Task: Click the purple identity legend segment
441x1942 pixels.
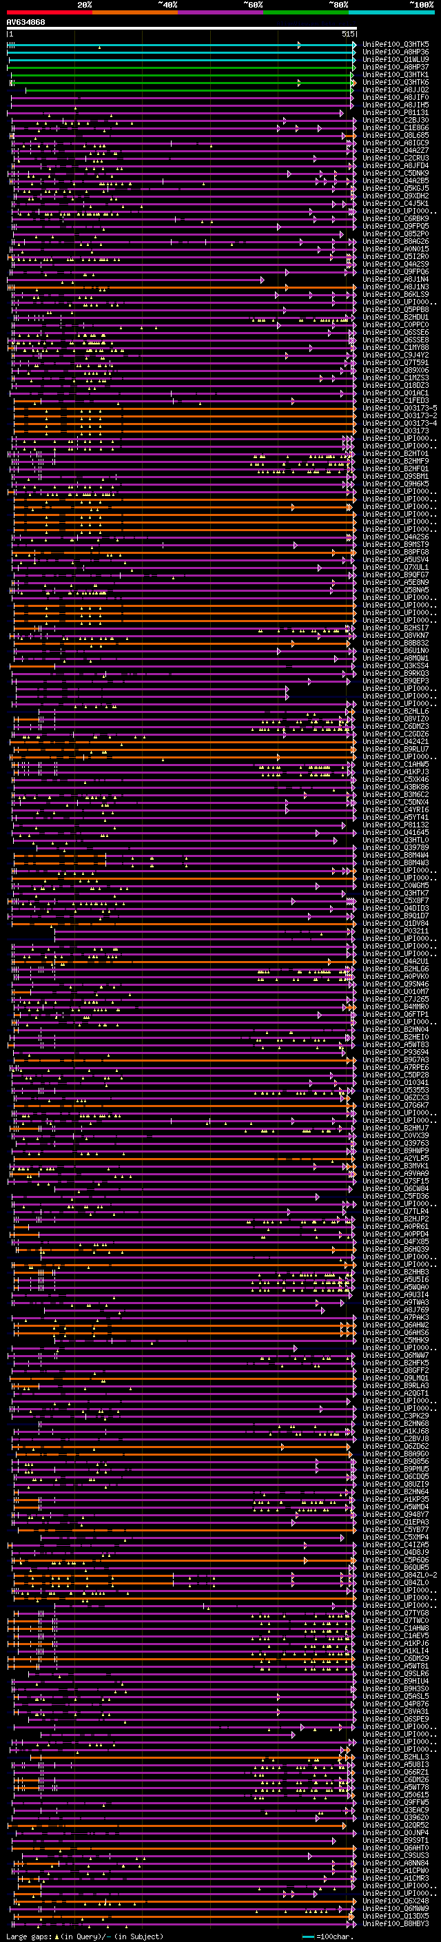Action: 221,12
